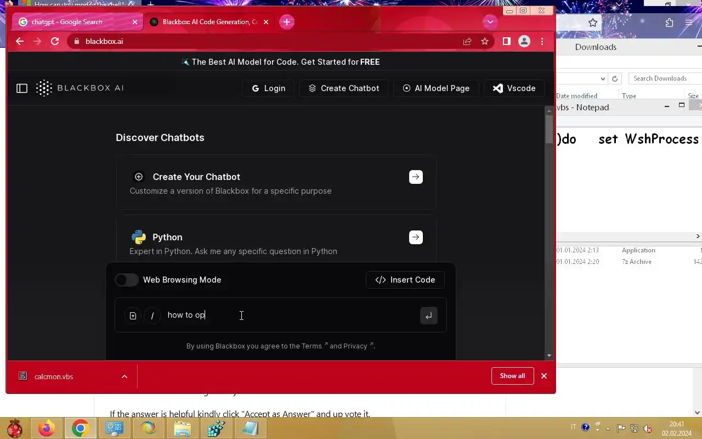Screen dimensions: 702x439
Task: Open the Terms link
Action: 314,346
